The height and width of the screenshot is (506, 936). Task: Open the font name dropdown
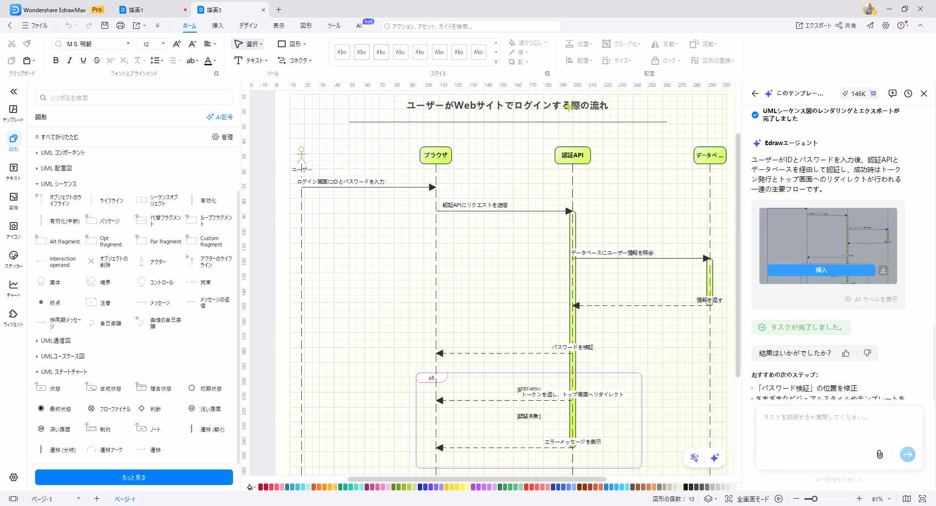(128, 44)
